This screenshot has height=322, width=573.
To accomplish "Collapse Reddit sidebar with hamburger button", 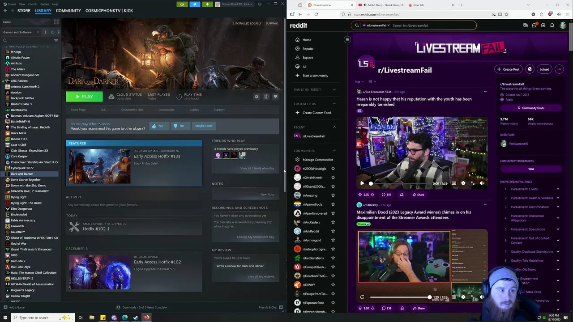I will point(347,40).
